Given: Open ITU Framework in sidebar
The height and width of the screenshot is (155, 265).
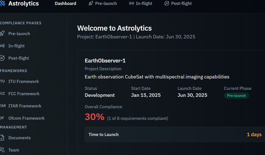Looking at the screenshot, I should [23, 81].
